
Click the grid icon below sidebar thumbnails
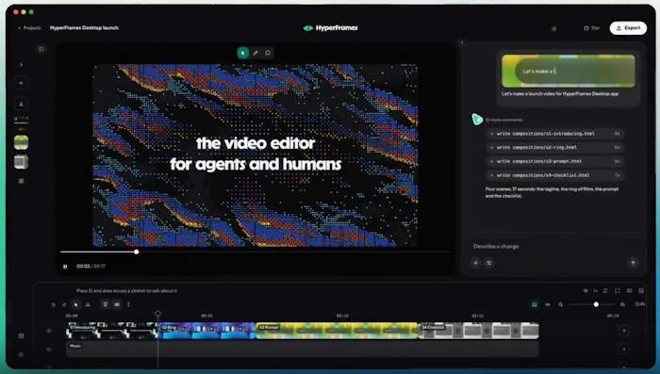[21, 181]
